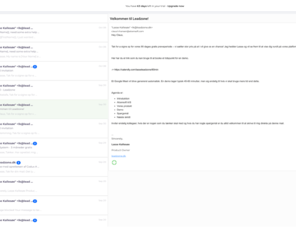Open the leadzone.dk signature link
This screenshot has width=296, height=227.
coord(118,156)
